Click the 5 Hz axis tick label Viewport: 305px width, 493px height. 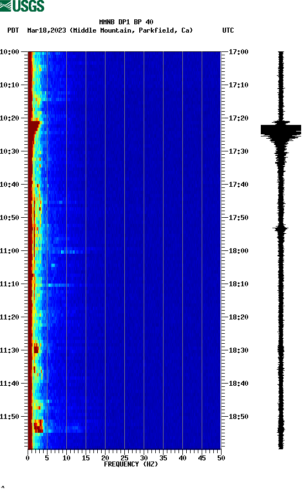tap(47, 458)
